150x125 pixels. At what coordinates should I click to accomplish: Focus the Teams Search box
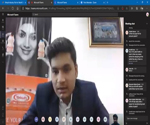75,14
